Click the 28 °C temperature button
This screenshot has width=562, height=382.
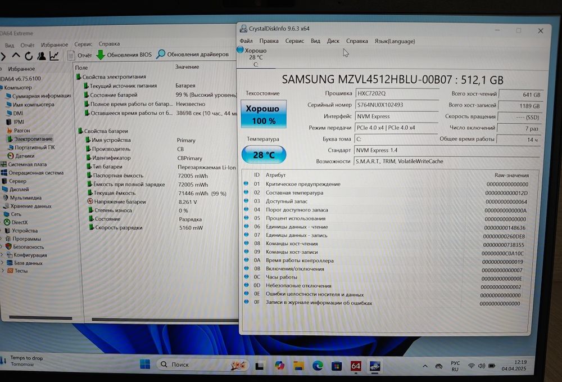tap(264, 155)
